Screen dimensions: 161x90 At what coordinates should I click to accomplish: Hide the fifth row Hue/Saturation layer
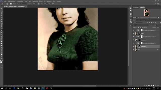pos(134,43)
